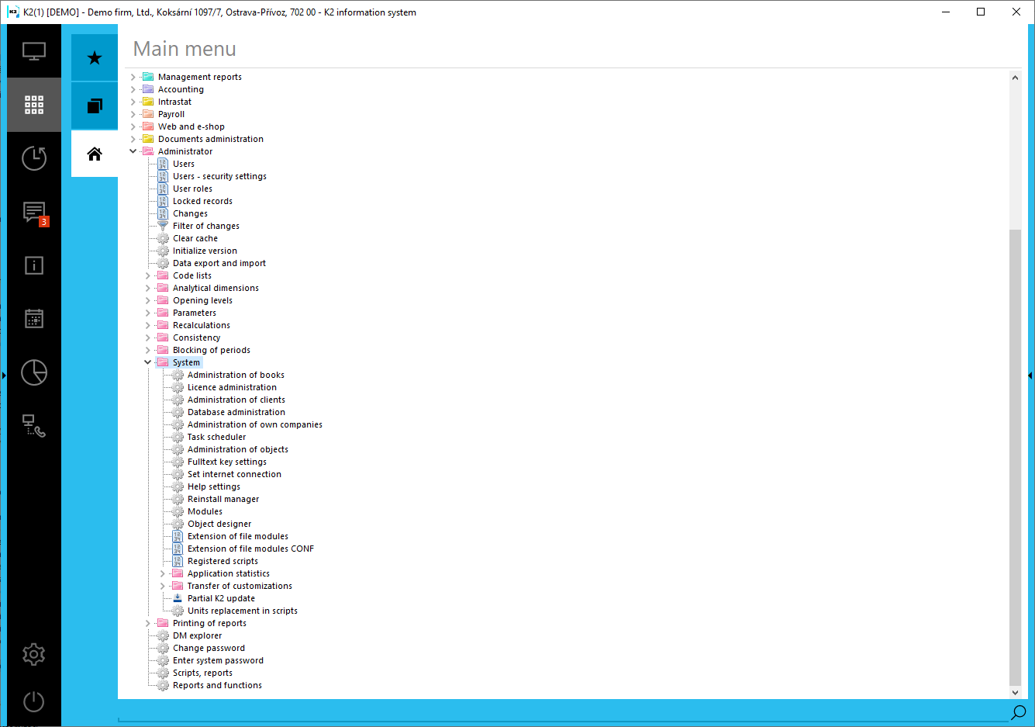Switch to the star favorites tab
This screenshot has height=727, width=1035.
tap(94, 57)
